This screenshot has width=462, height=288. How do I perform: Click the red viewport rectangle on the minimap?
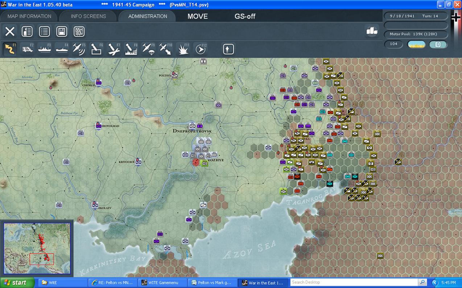[x=42, y=259]
